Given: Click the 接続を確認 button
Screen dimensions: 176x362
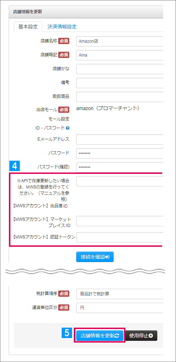Looking at the screenshot, I should 95,257.
